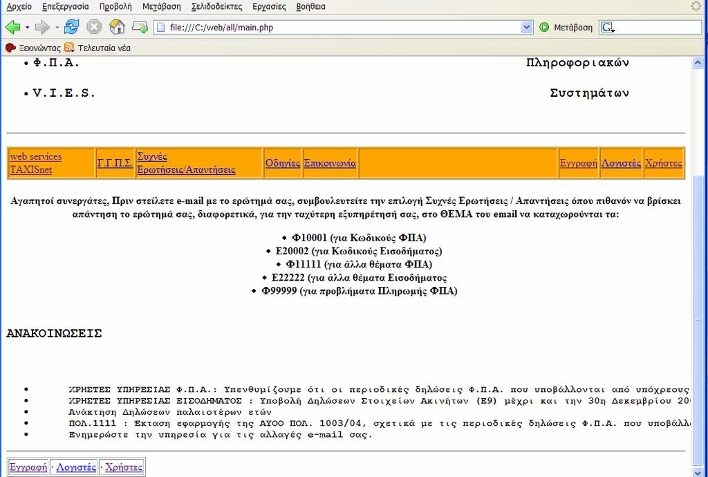Image resolution: width=708 pixels, height=477 pixels.
Task: Click the Φ11111 (για άλλα θέματα ΦΠΑ) item
Action: pyautogui.click(x=359, y=264)
